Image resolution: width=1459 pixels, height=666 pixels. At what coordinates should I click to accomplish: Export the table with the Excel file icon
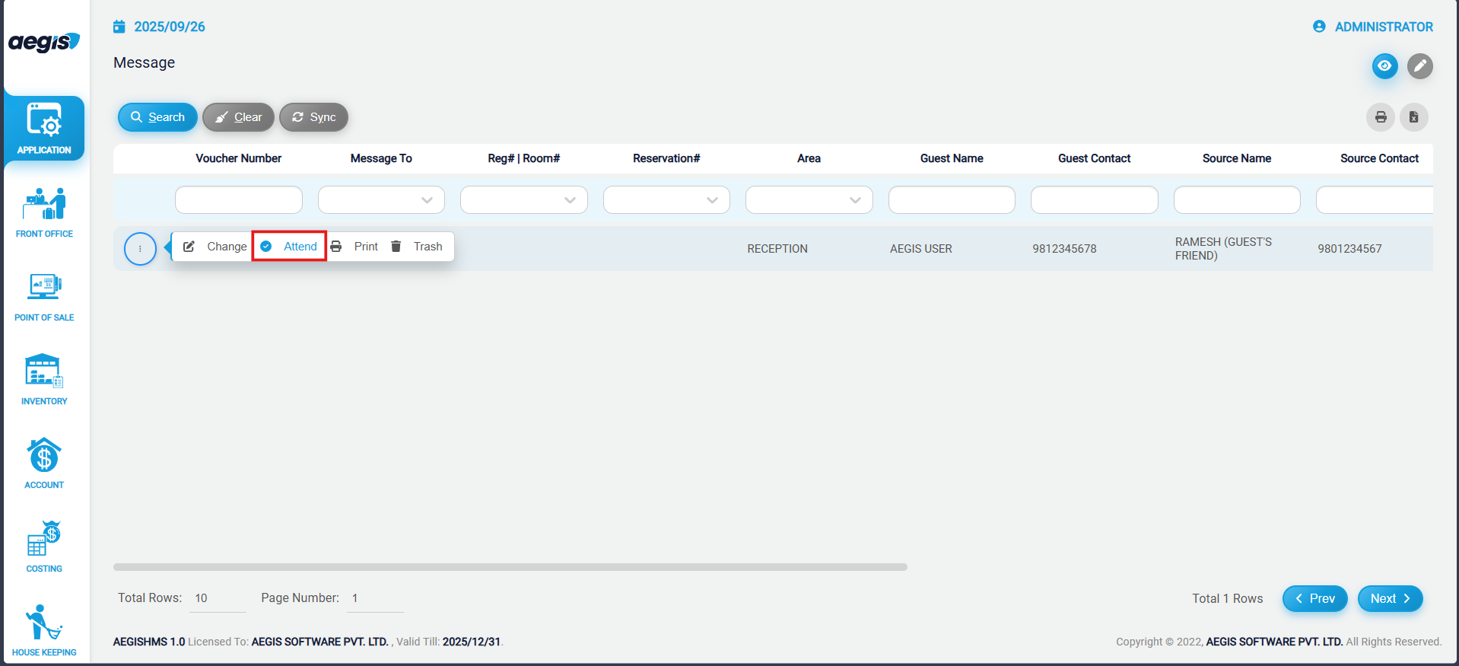(x=1413, y=117)
